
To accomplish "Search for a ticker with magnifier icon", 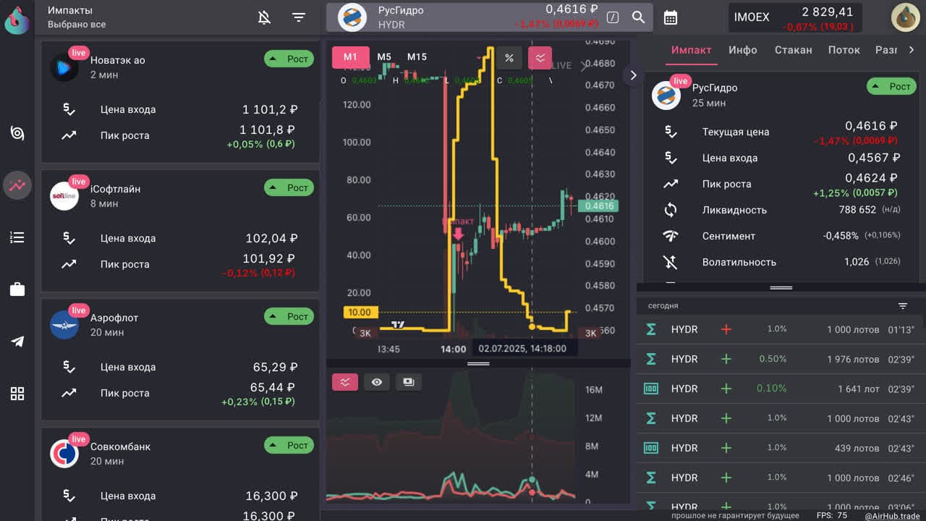I will pyautogui.click(x=638, y=17).
